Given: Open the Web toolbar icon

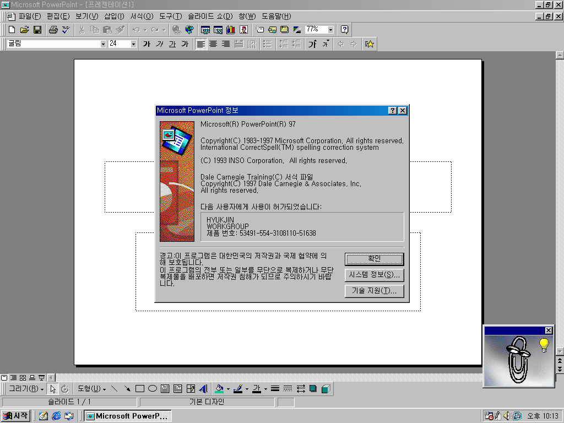Looking at the screenshot, I should 189,30.
